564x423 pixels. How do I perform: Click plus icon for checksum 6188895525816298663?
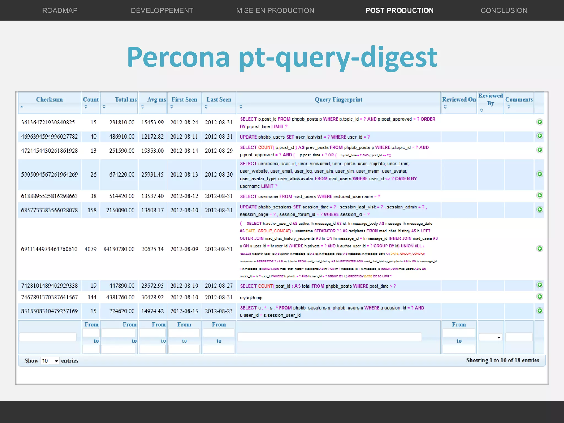(x=539, y=195)
